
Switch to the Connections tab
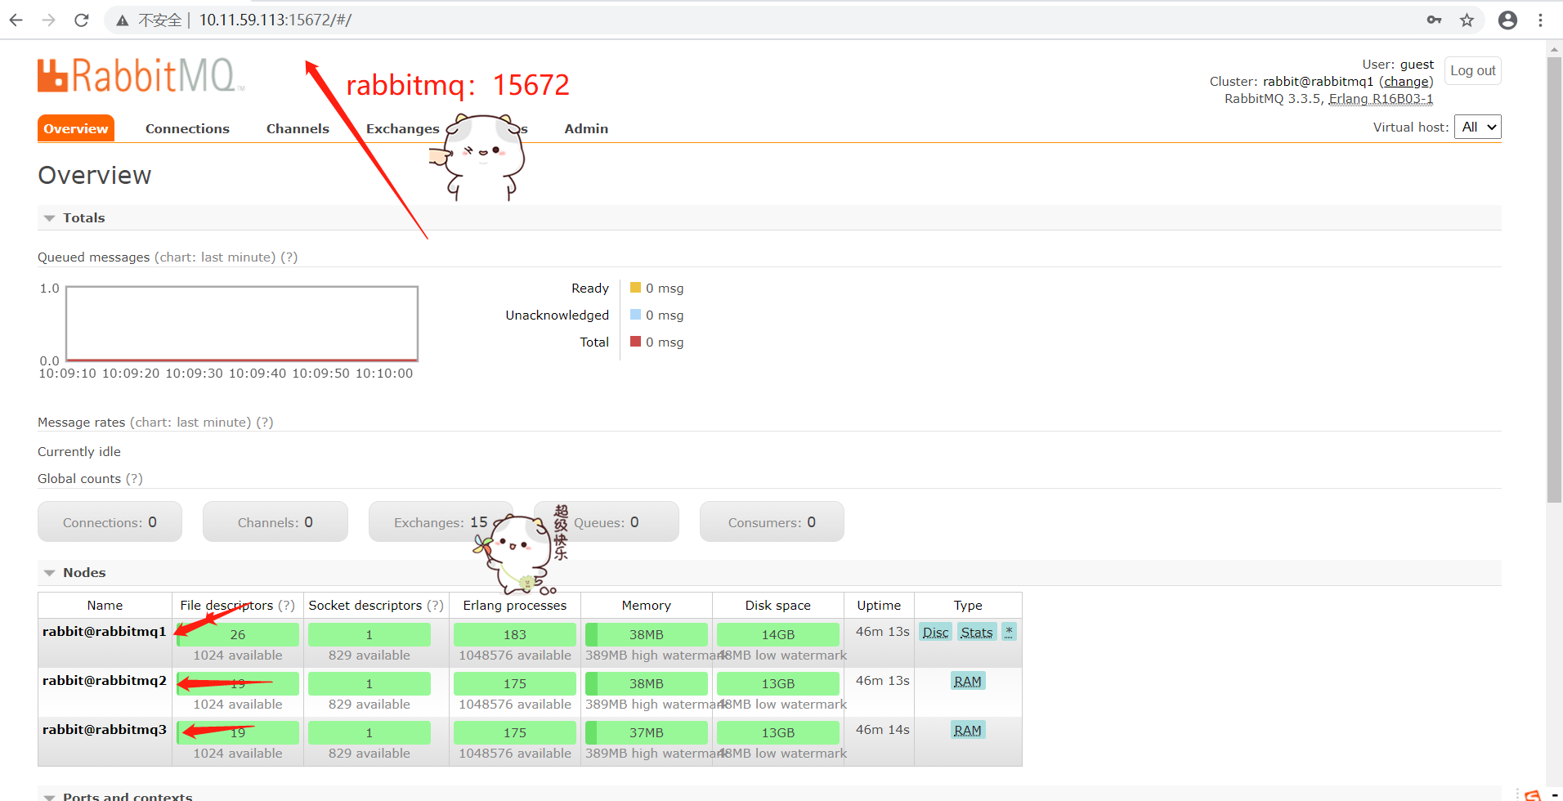pos(187,129)
